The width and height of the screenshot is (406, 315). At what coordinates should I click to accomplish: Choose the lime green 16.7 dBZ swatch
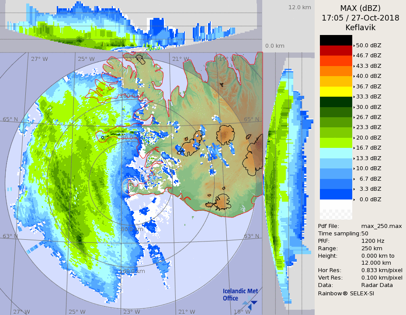pos(336,143)
